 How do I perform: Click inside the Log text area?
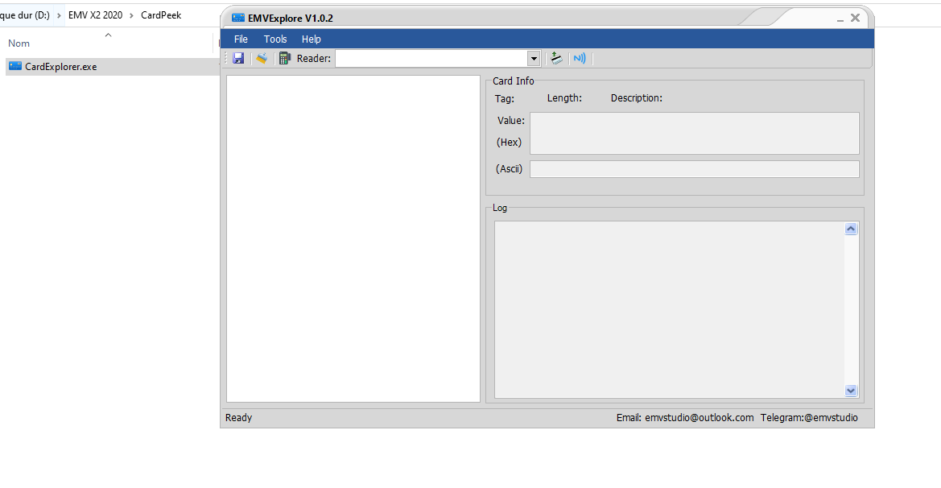[x=669, y=310]
